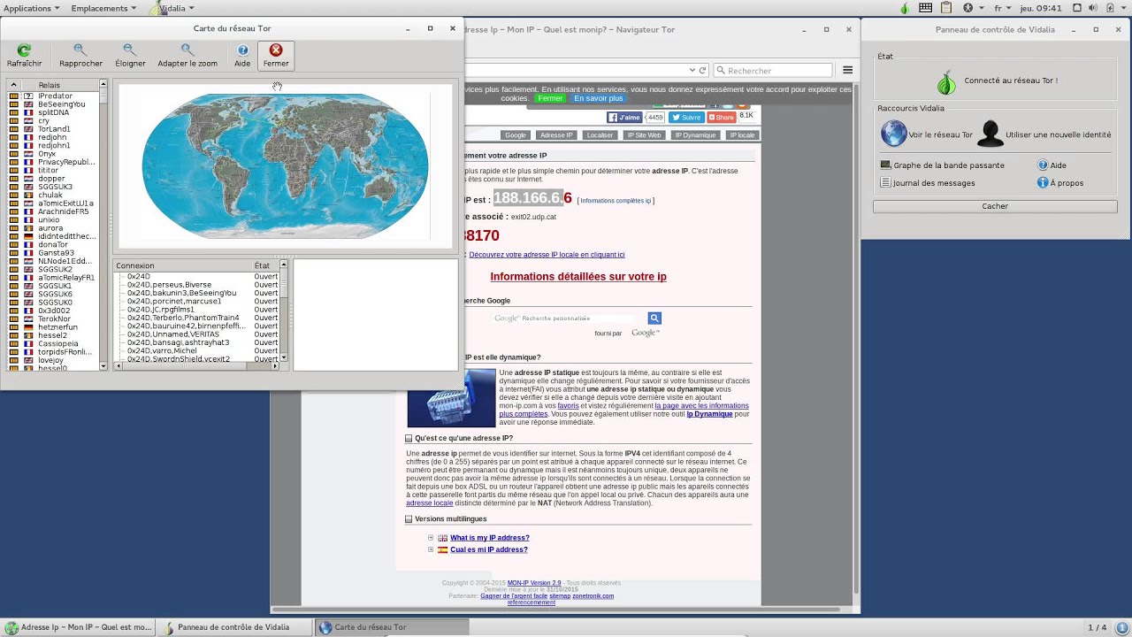Screen dimensions: 1132x637
Task: Close the Tor map with Fermer
Action: (276, 56)
